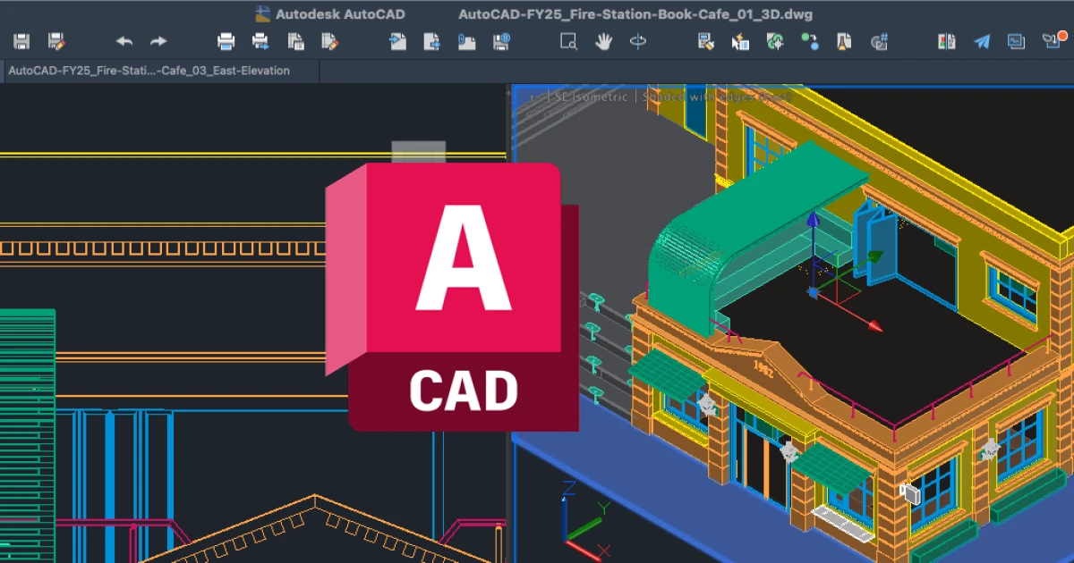Open the DWG Compare icon
This screenshot has height=563, width=1074.
pyautogui.click(x=946, y=41)
